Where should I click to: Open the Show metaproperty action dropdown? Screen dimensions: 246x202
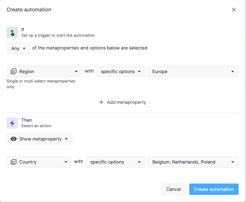tap(39, 139)
